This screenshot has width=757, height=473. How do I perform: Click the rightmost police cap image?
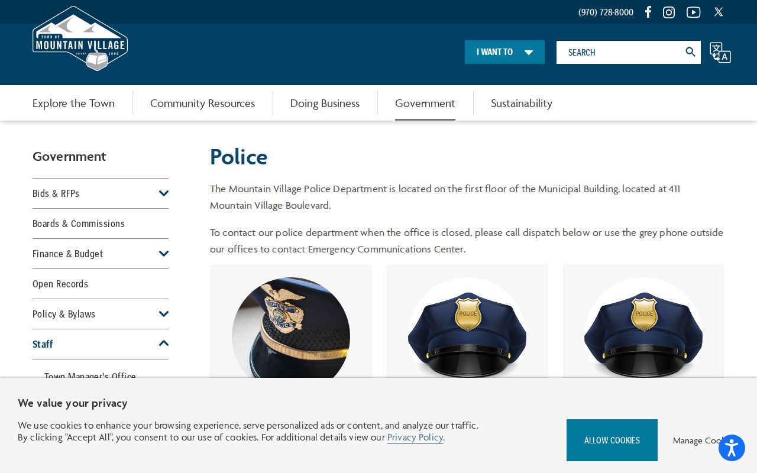(643, 328)
